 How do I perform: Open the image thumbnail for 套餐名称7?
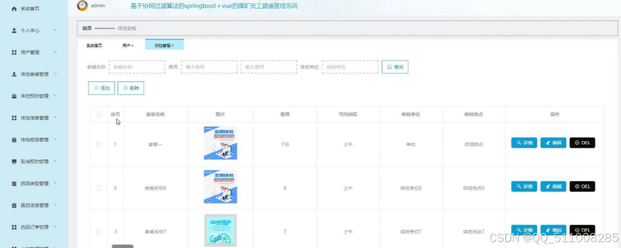(x=220, y=230)
